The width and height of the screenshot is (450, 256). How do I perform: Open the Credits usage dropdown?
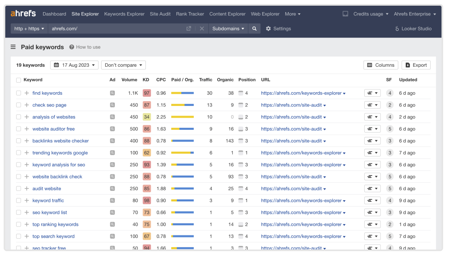(x=371, y=14)
